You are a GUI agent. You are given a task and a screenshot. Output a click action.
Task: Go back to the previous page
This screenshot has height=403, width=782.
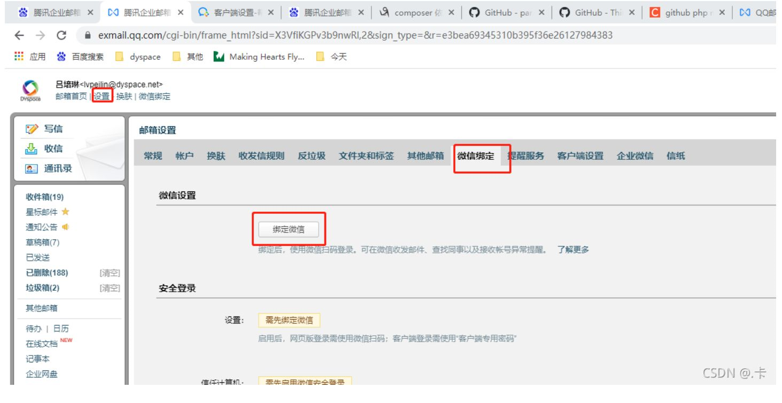pyautogui.click(x=19, y=35)
